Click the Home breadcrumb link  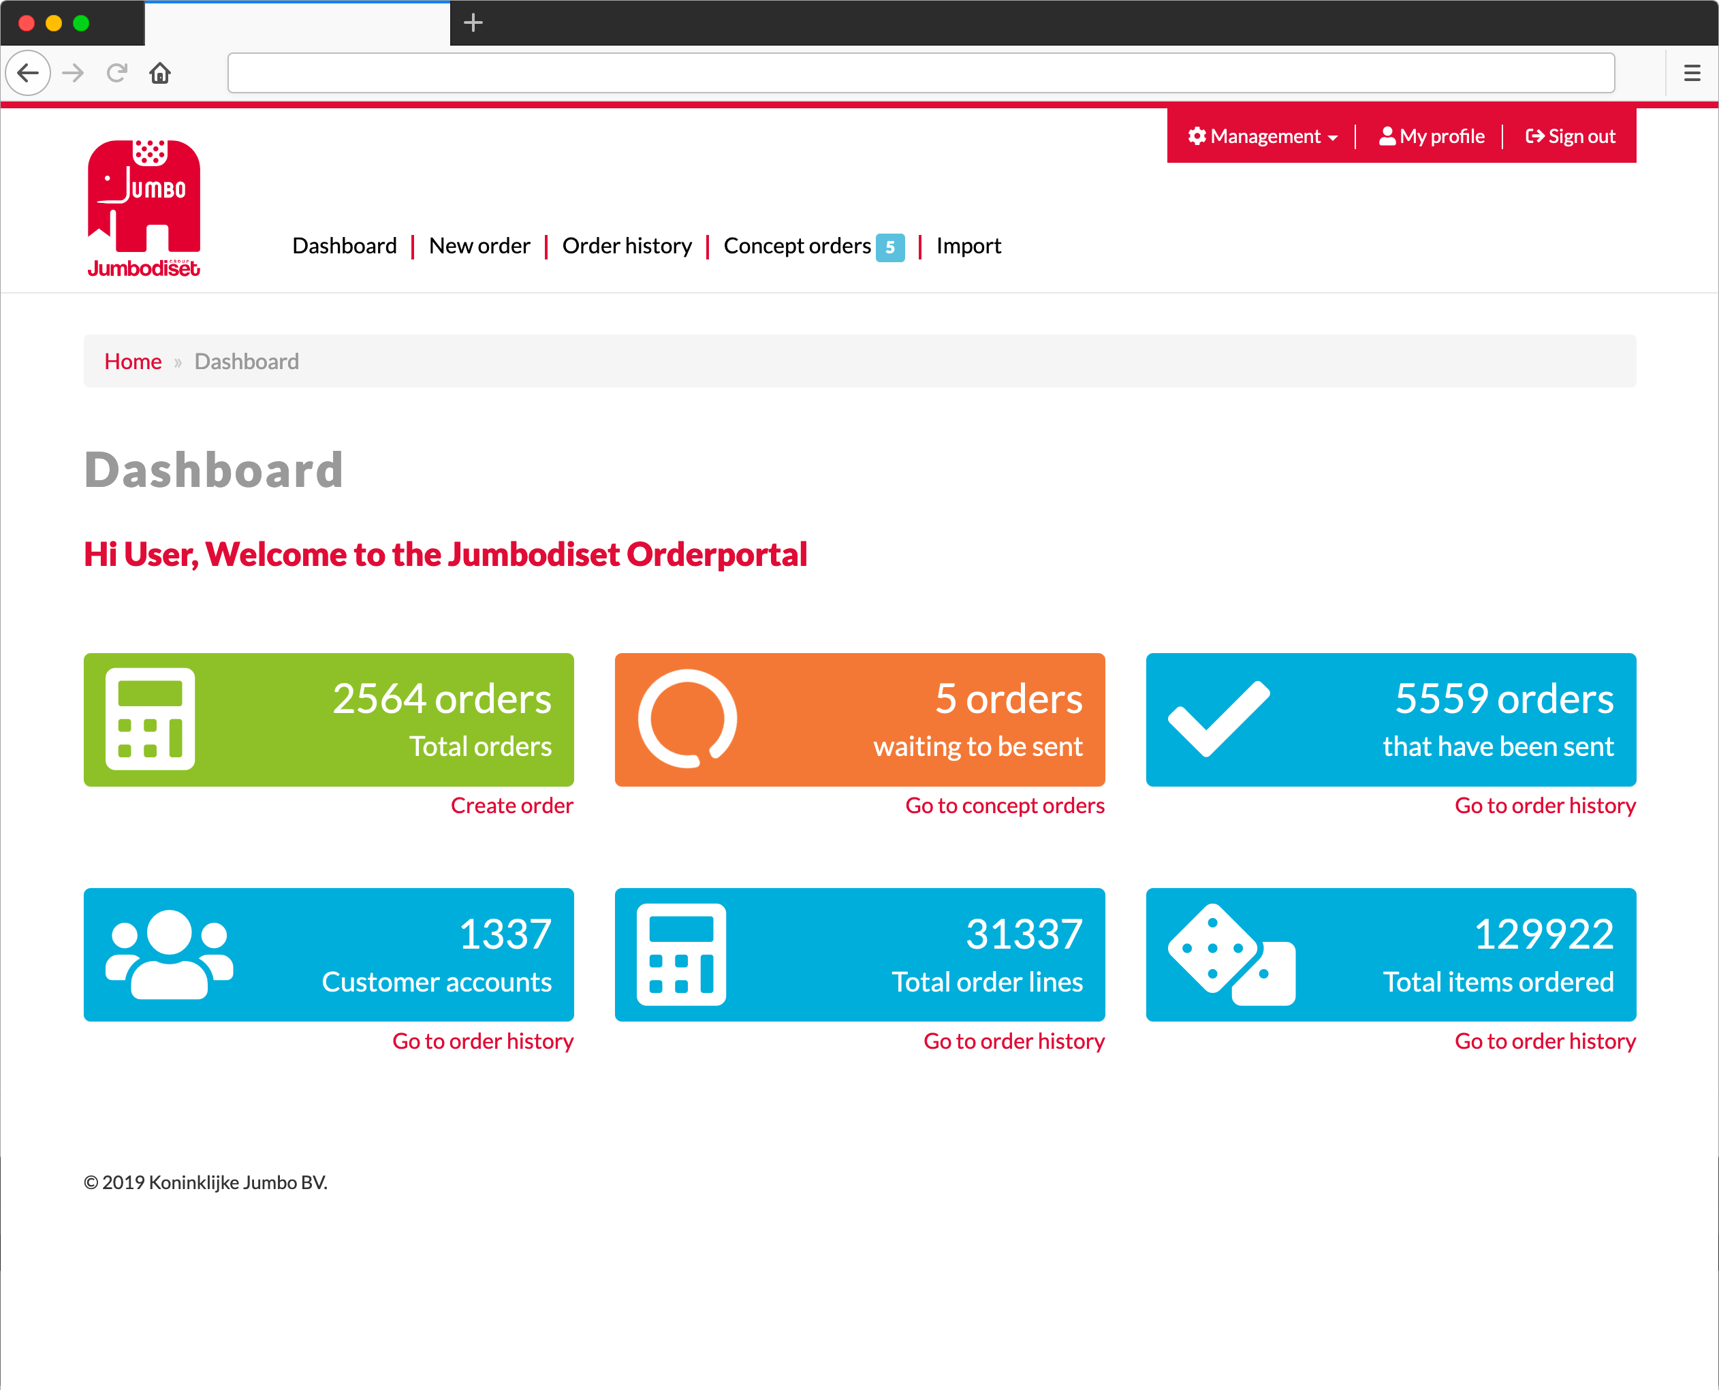[133, 361]
